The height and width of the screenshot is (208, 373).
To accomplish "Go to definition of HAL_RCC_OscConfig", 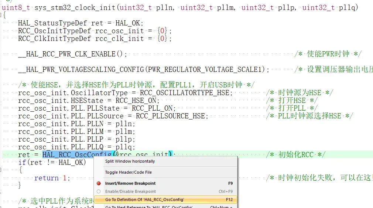I will click(x=144, y=200).
